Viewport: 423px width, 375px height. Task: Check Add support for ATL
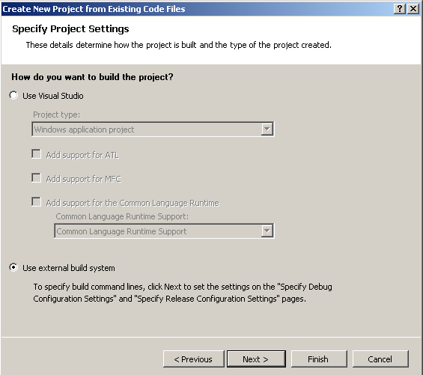[36, 154]
